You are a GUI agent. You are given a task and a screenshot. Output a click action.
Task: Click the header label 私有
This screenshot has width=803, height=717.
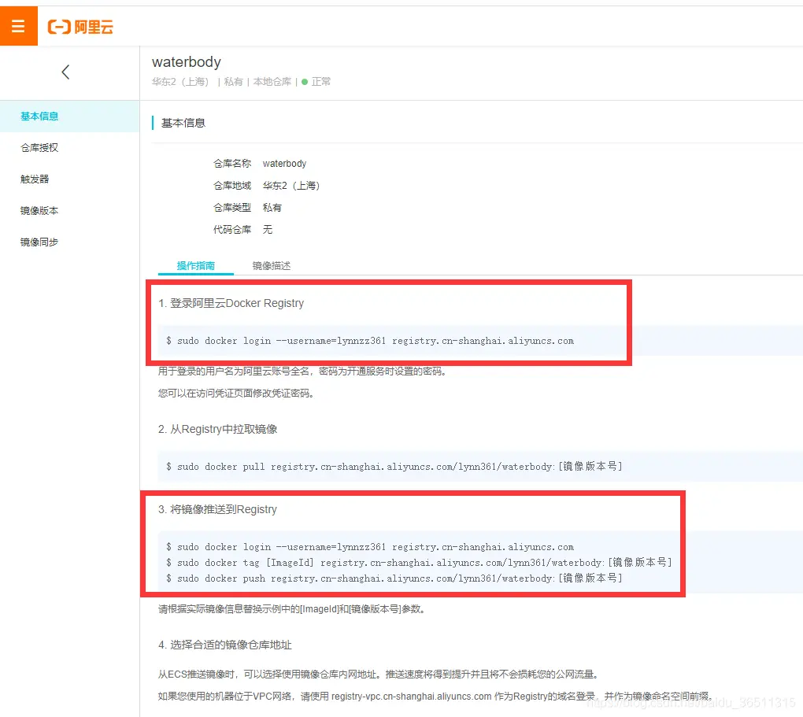coord(233,81)
